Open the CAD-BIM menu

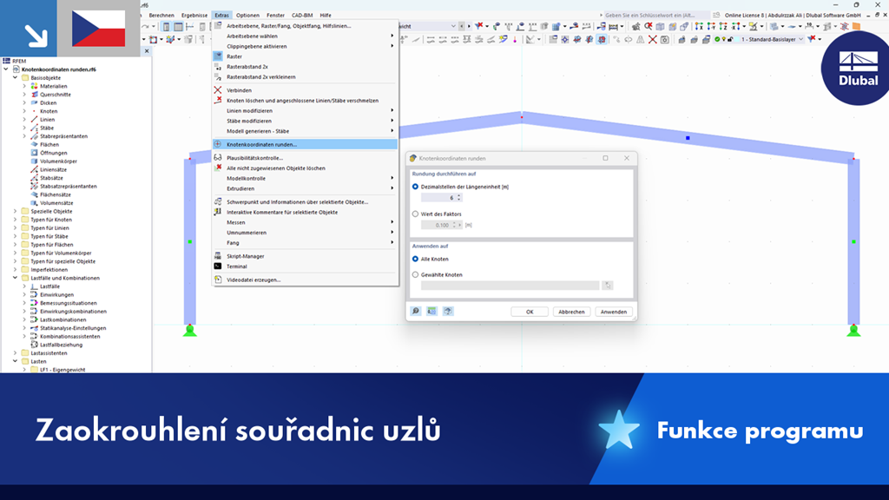tap(301, 16)
